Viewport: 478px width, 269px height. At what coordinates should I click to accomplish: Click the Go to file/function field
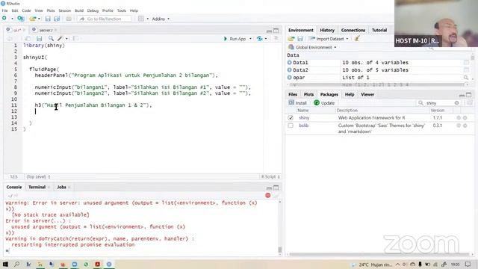pyautogui.click(x=105, y=19)
